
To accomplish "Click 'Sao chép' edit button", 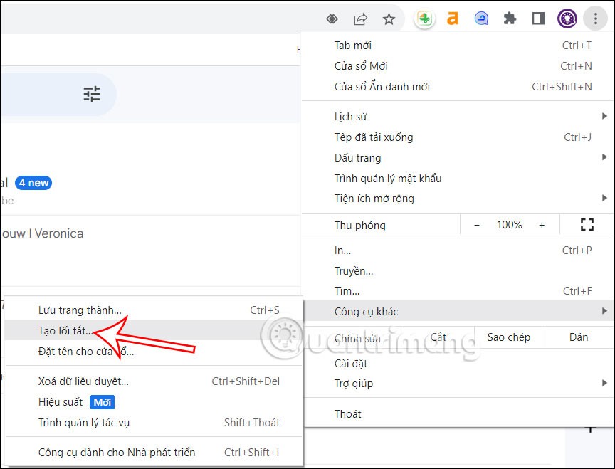I will point(509,337).
